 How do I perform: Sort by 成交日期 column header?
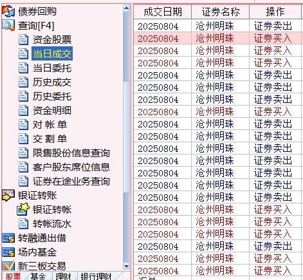click(163, 12)
